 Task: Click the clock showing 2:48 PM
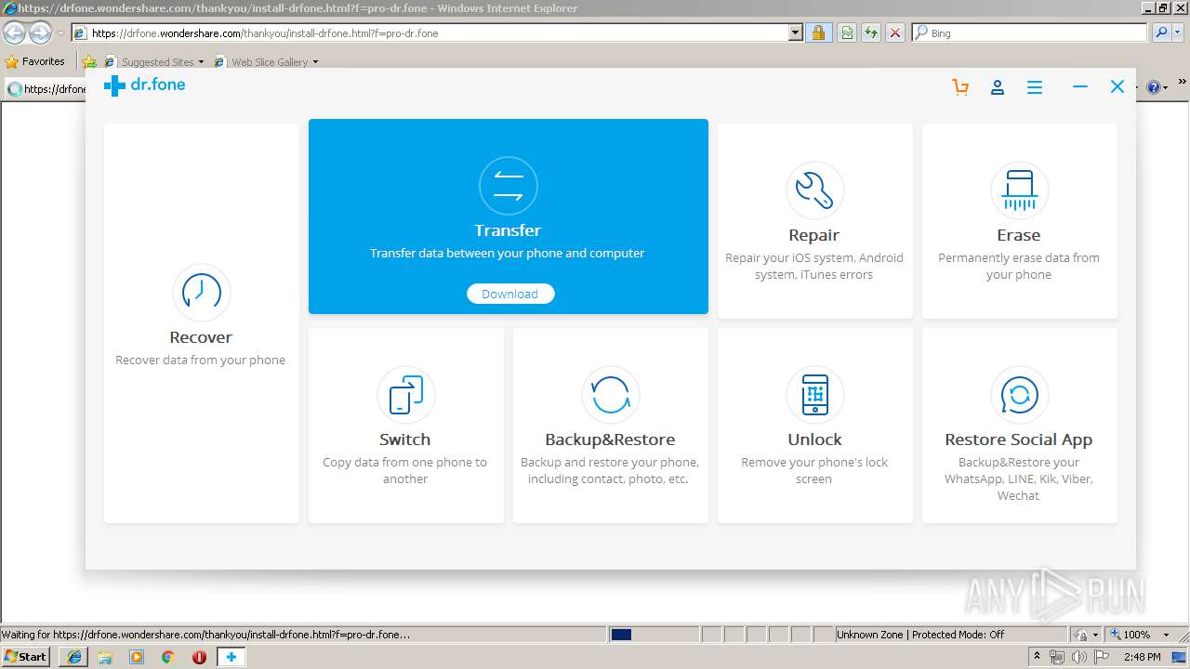coord(1142,657)
